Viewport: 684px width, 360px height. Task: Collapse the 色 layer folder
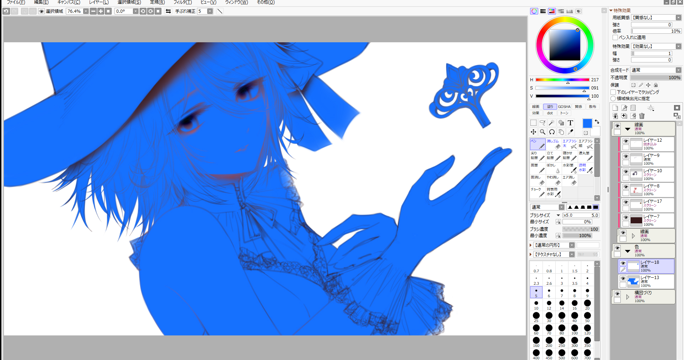coord(627,251)
